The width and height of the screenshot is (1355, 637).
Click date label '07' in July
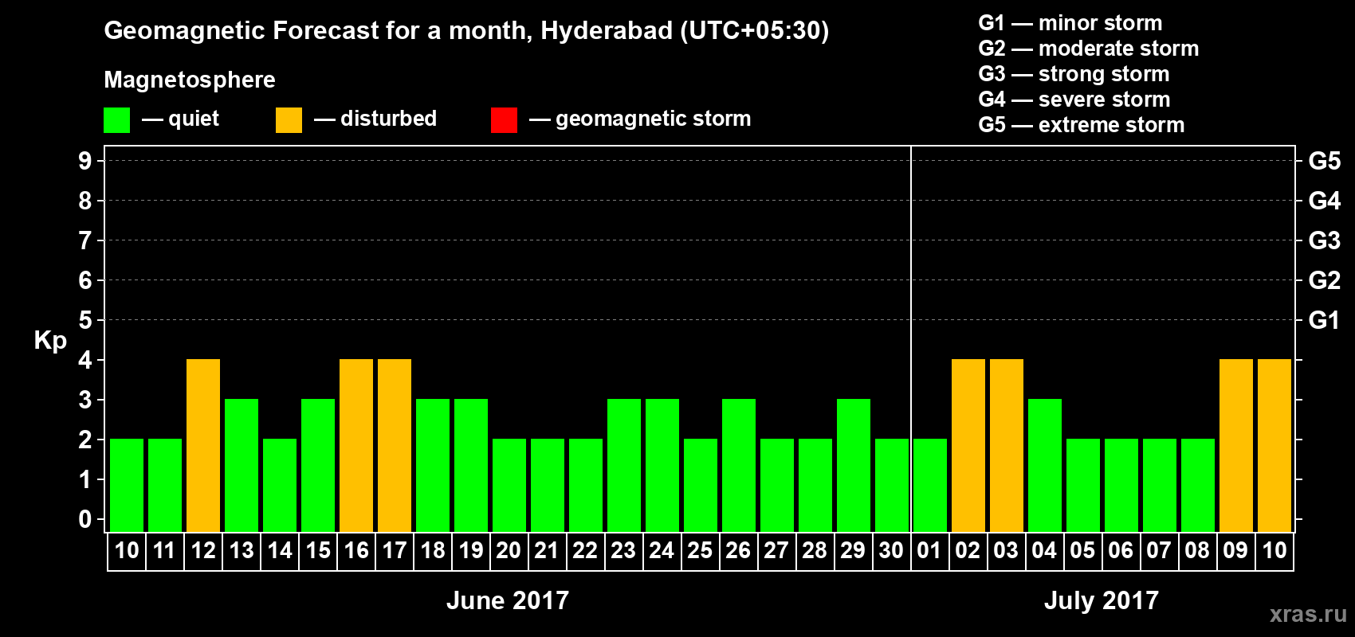(1159, 551)
